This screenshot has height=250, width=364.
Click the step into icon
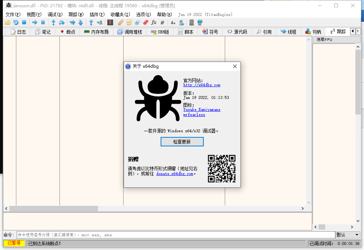[x=53, y=22]
